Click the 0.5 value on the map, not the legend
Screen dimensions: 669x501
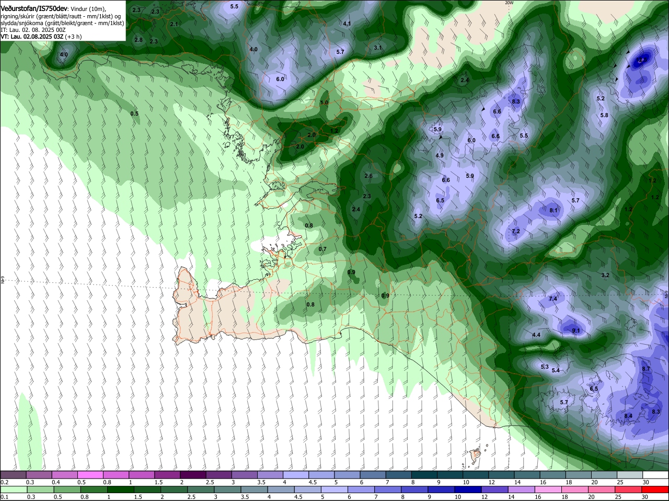click(x=134, y=113)
